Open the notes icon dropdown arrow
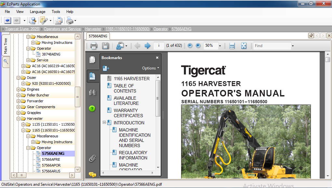 pyautogui.click(x=50, y=21)
